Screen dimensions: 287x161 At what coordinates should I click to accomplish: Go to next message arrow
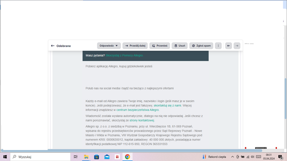pyautogui.click(x=237, y=46)
